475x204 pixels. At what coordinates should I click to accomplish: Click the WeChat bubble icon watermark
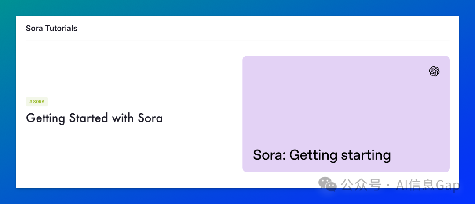(x=327, y=184)
